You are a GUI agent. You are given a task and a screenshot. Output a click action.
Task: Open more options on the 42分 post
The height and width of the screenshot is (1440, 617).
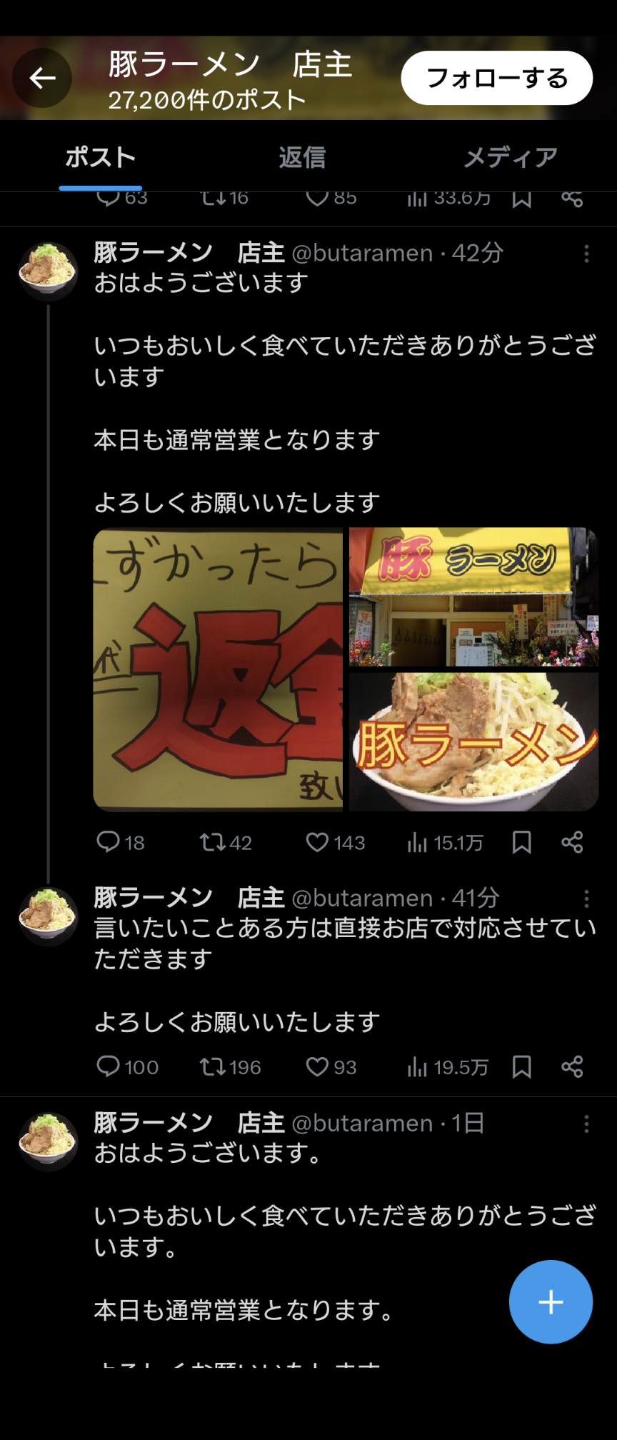tap(586, 254)
